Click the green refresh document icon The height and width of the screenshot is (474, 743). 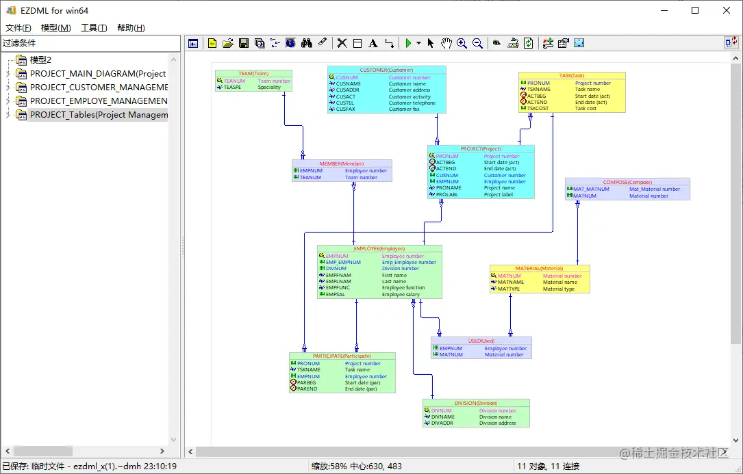(x=529, y=44)
